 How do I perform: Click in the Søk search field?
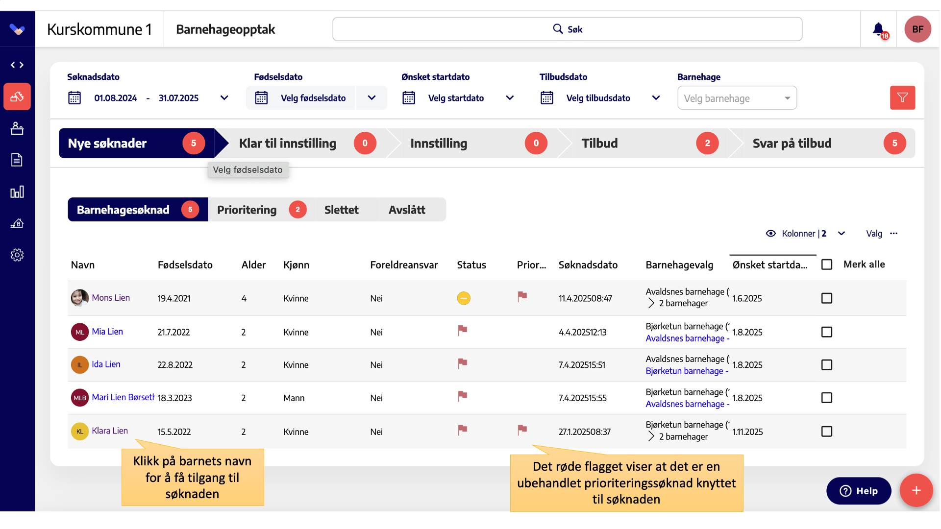[567, 29]
